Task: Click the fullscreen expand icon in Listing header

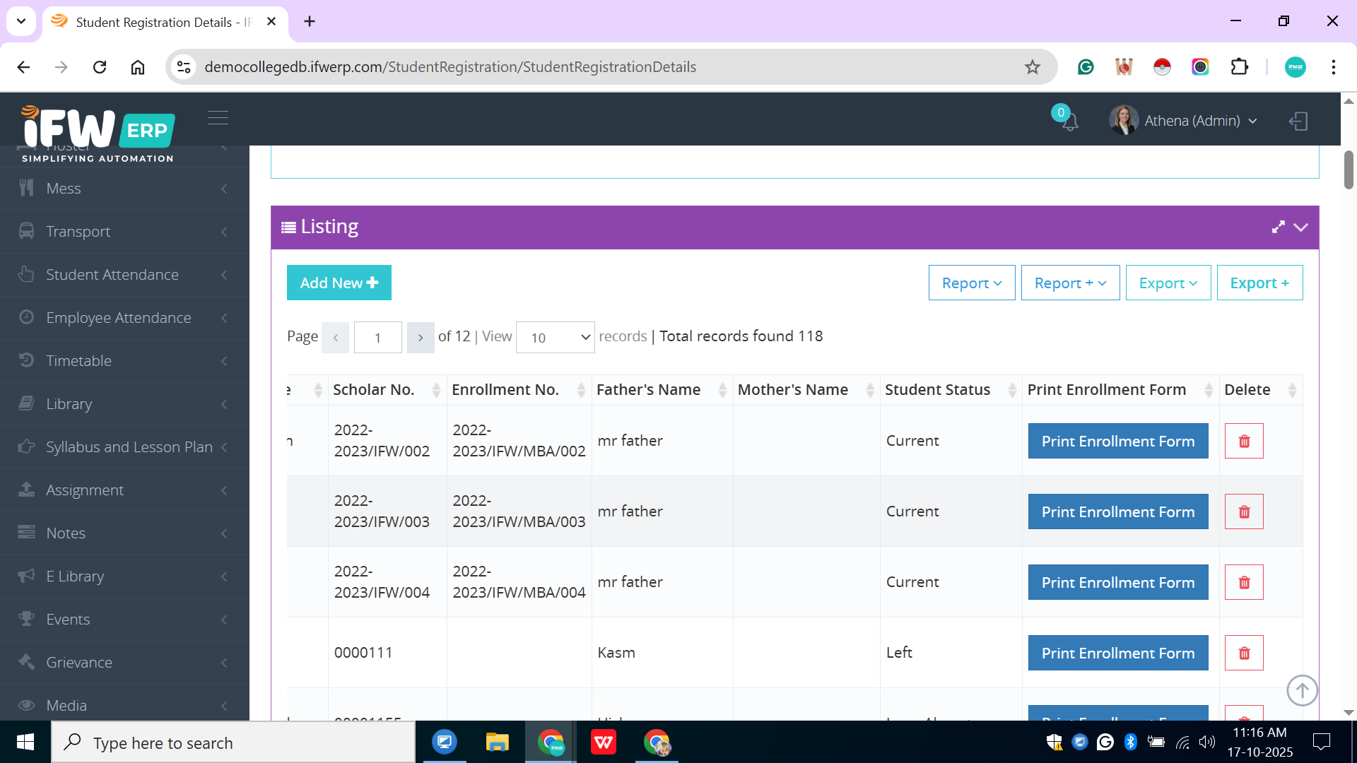Action: tap(1278, 227)
